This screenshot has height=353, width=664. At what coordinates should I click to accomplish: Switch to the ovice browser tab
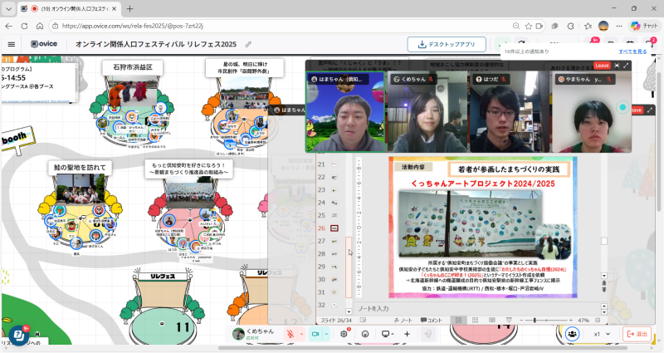(x=66, y=8)
